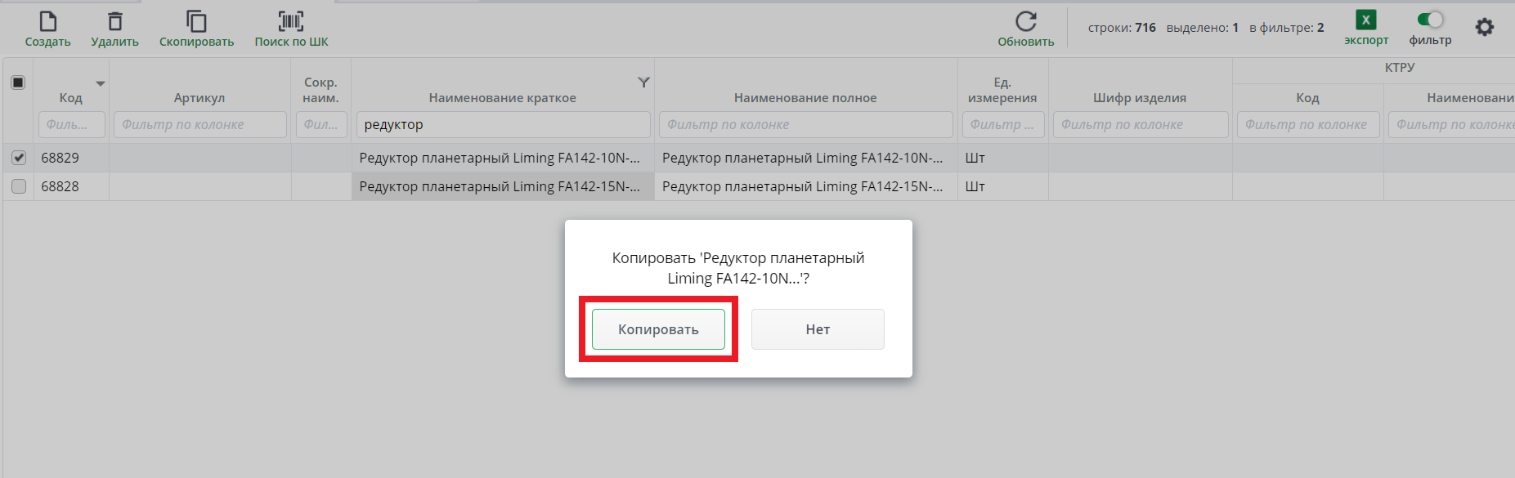Export table via Excel экспорт icon
Image resolution: width=1515 pixels, height=478 pixels.
[x=1365, y=20]
